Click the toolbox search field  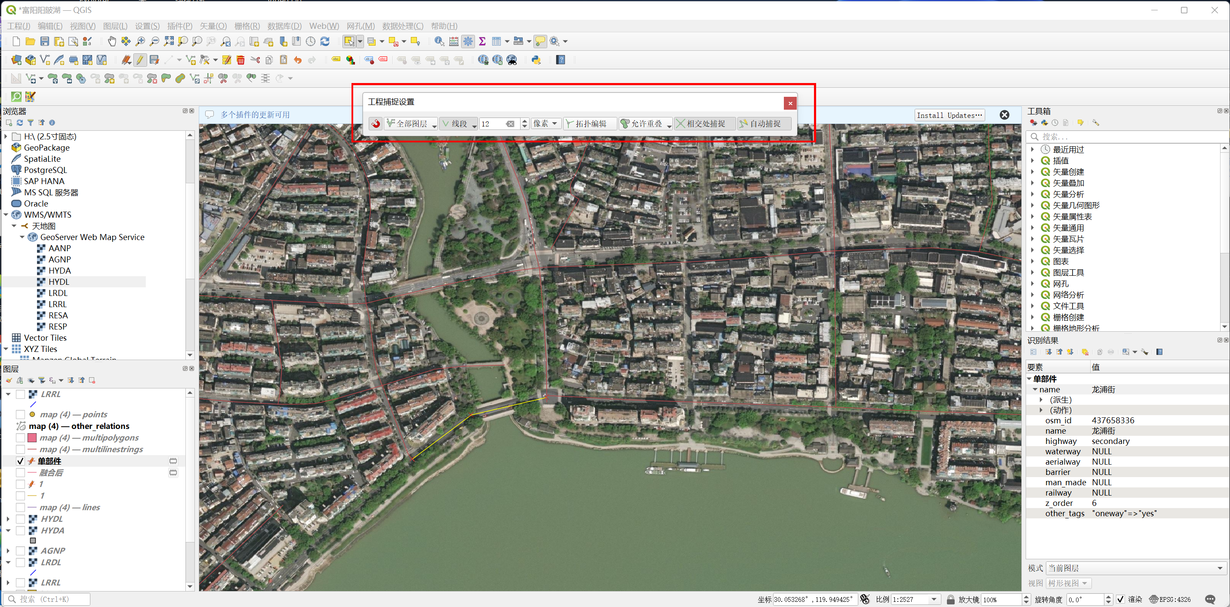pos(1127,137)
